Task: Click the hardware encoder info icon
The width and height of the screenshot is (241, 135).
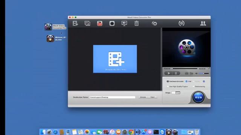Action: coord(204,81)
